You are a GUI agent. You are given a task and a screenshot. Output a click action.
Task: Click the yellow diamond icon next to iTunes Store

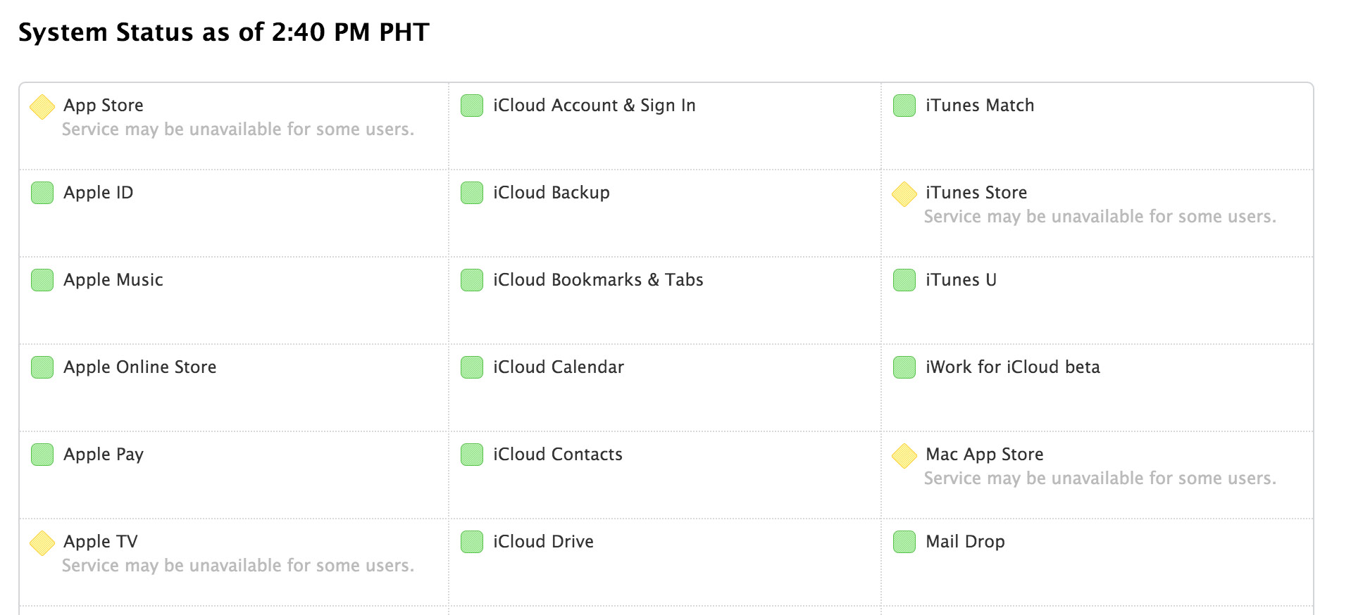click(904, 194)
